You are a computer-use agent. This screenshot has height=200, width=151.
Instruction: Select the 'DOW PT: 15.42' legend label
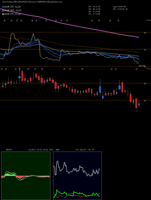12,14
